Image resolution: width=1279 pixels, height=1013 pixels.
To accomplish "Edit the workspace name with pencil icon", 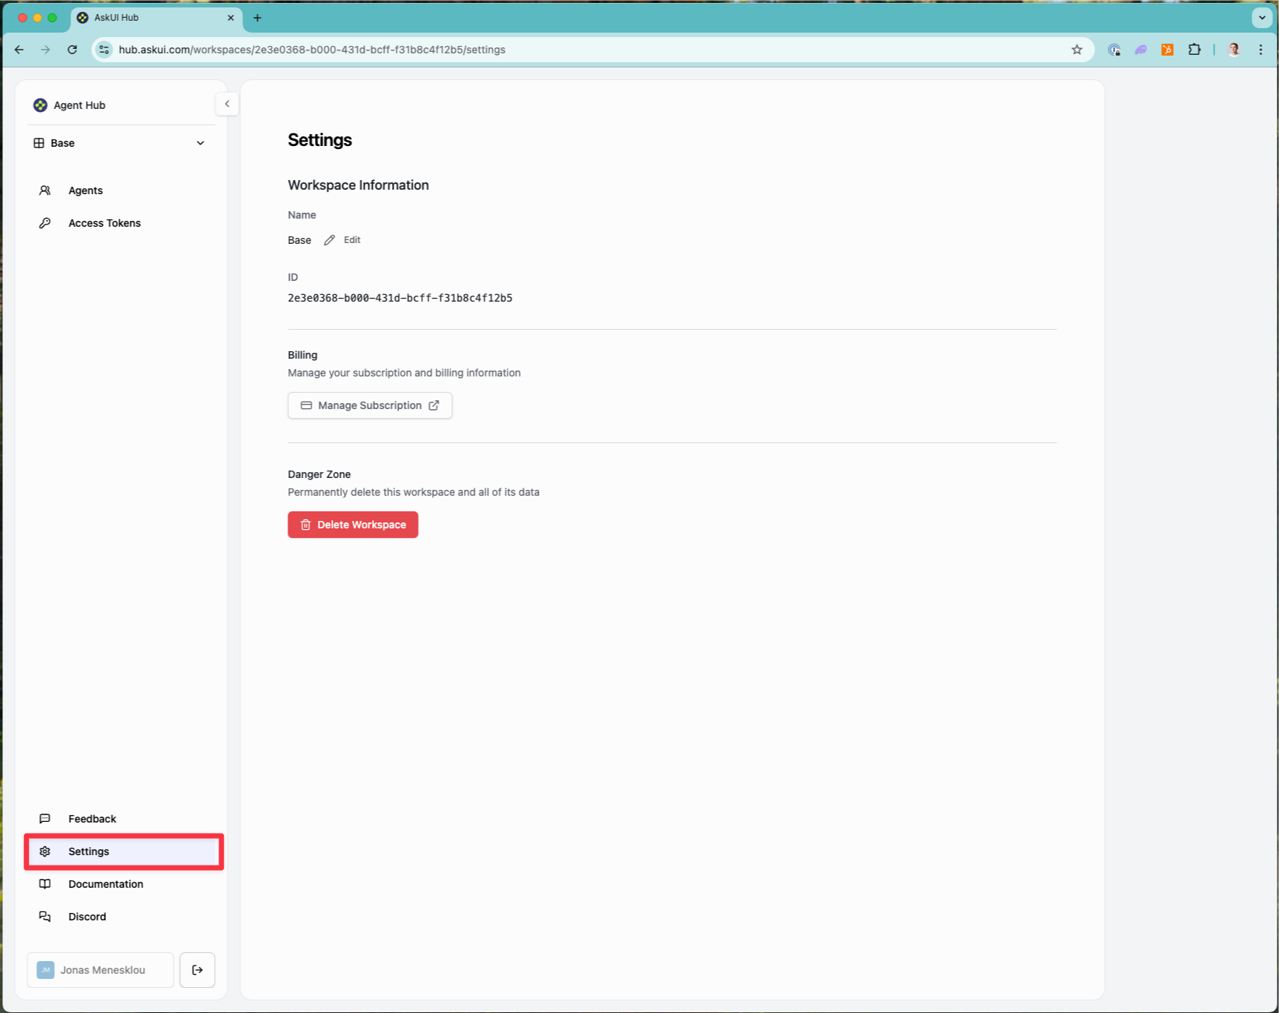I will point(329,240).
